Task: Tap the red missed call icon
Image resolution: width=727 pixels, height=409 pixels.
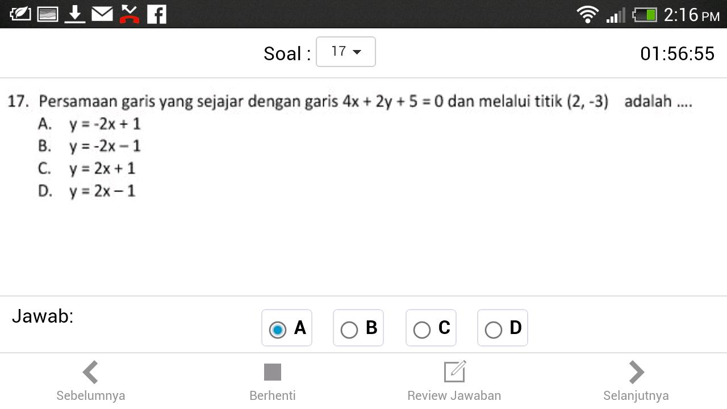Action: point(129,14)
